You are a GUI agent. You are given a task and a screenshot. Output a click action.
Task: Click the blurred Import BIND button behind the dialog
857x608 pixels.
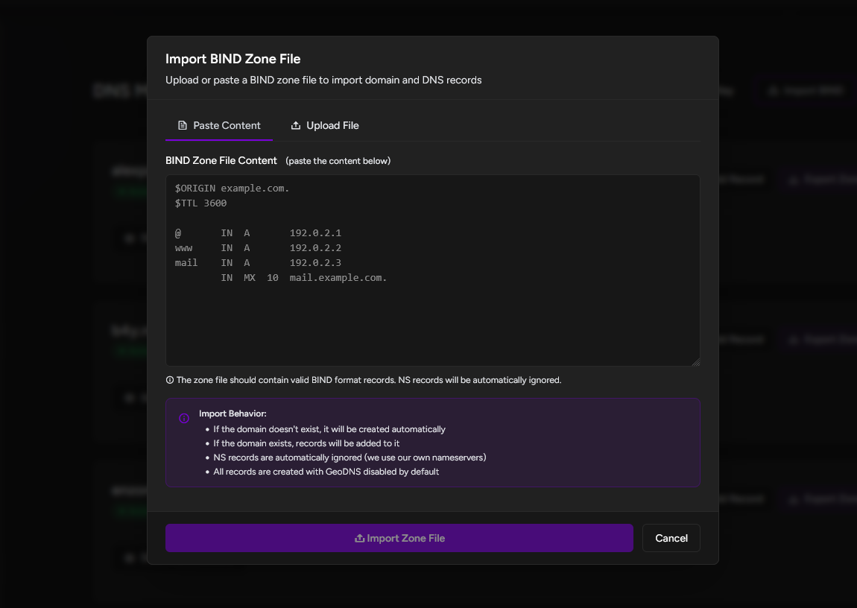805,91
